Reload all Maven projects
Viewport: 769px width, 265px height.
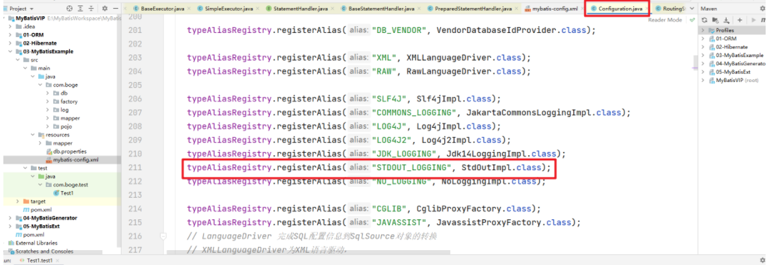tap(704, 20)
